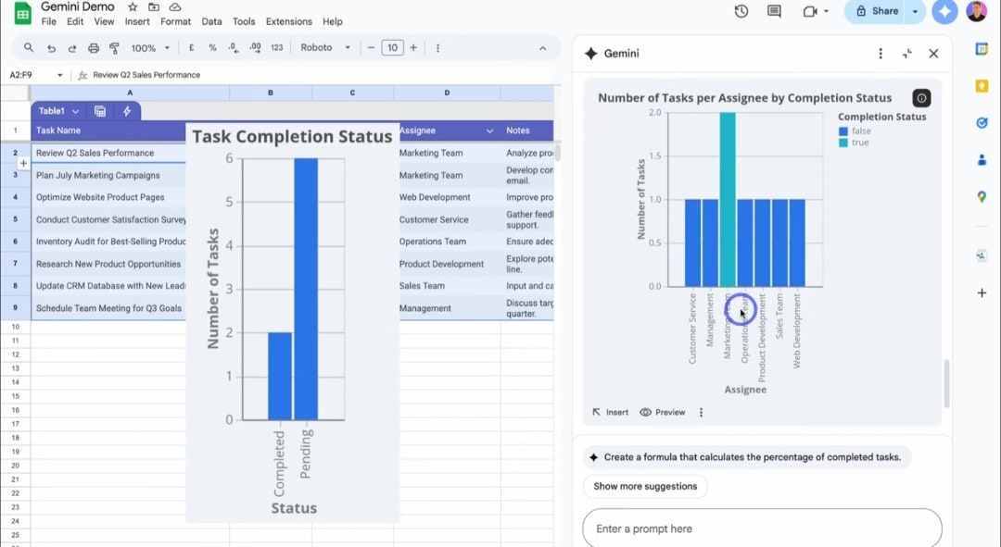The height and width of the screenshot is (547, 1001).
Task: Click the Print icon
Action: point(94,48)
